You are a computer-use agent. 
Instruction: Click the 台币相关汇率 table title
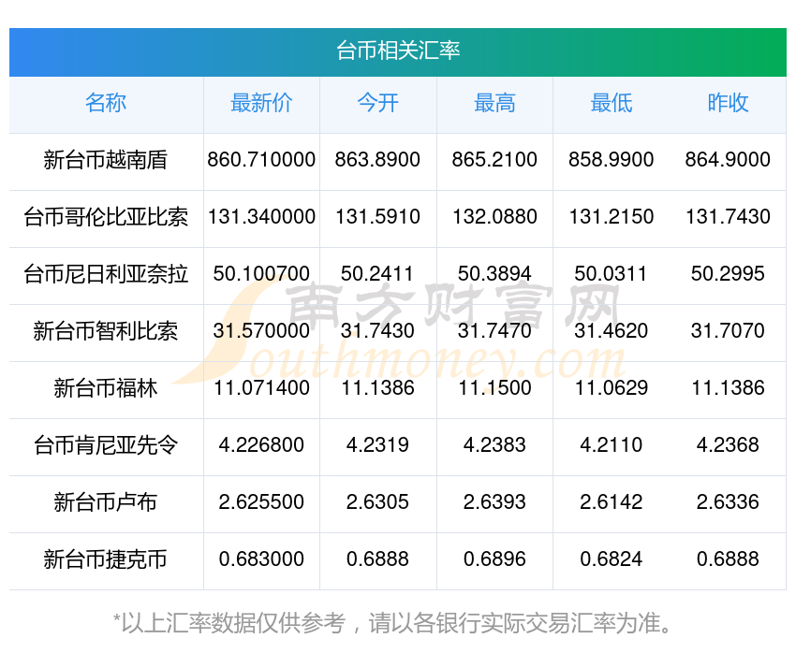pyautogui.click(x=398, y=51)
